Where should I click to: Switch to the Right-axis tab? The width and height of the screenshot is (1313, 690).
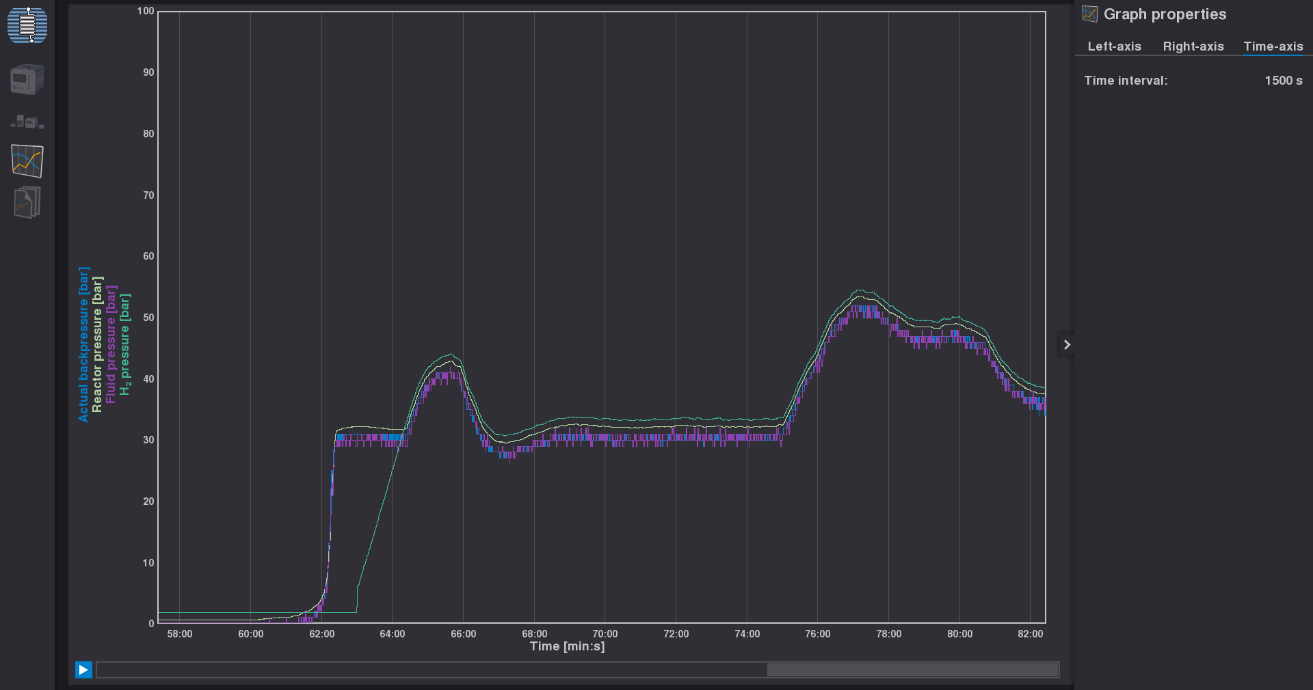[1193, 46]
